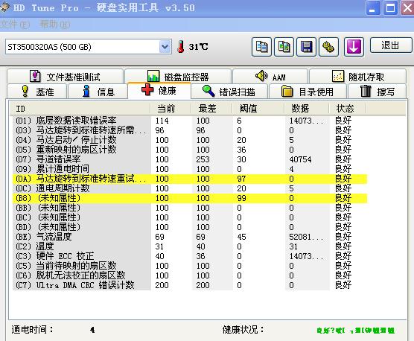The width and height of the screenshot is (414, 341).
Task: Open the options tool icon
Action: point(328,47)
